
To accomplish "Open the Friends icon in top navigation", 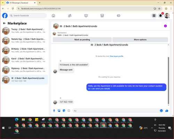I will click(x=70, y=16).
